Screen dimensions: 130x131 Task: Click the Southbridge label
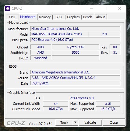pyautogui.click(x=19, y=53)
